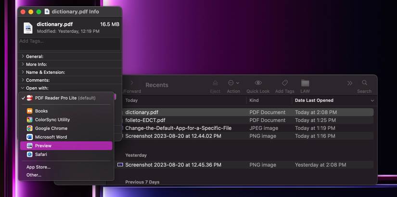Click the PDF Reader Pro Lite icon

[30, 98]
